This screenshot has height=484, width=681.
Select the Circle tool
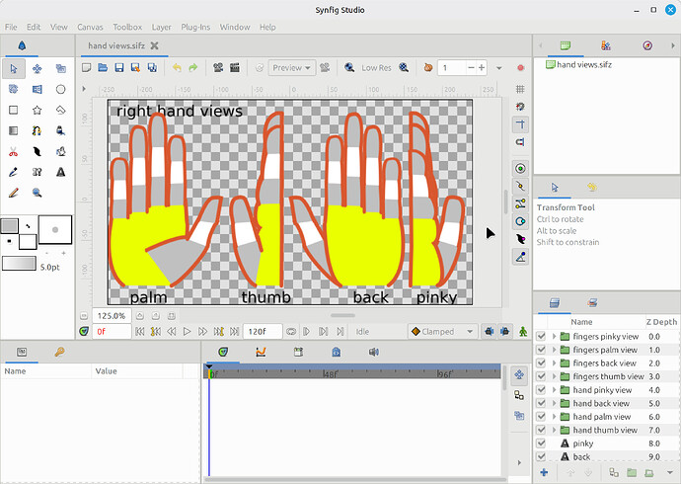pyautogui.click(x=61, y=89)
